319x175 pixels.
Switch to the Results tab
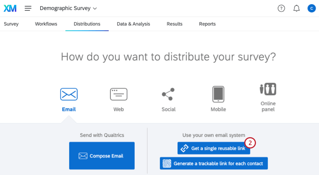pyautogui.click(x=175, y=24)
